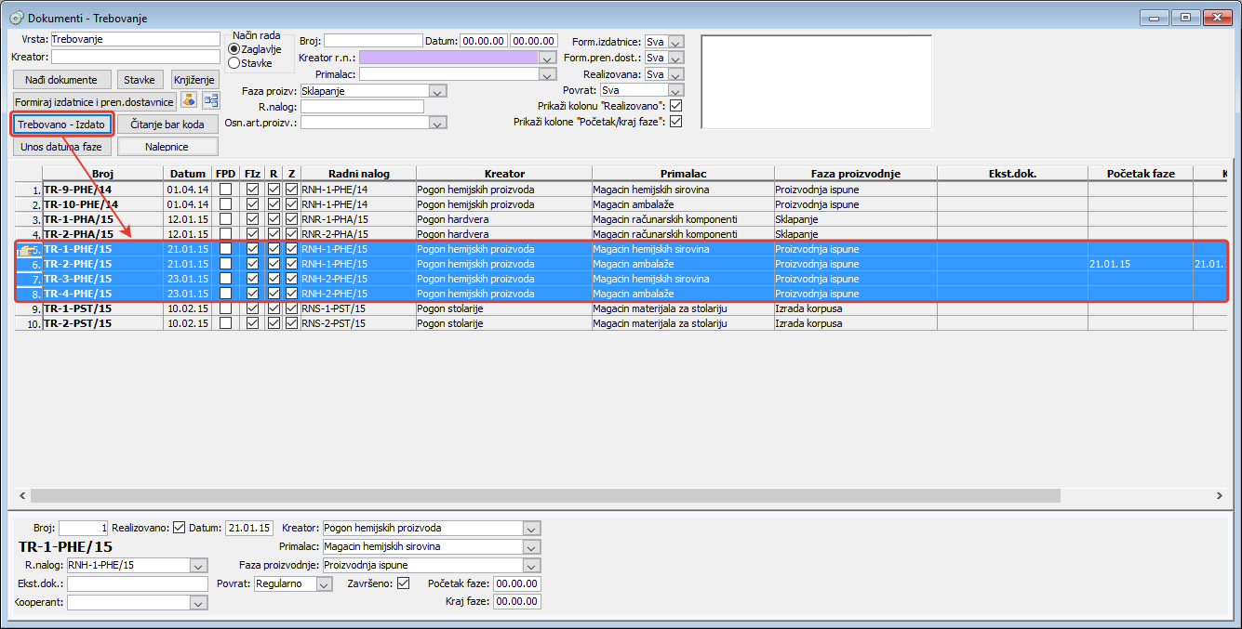Toggle the Realizovano checkbox in detail panel

point(180,528)
